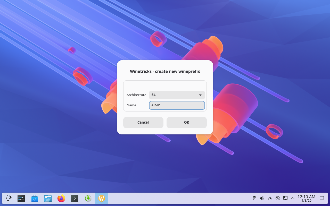Click the Name field containing AIMP

point(177,105)
